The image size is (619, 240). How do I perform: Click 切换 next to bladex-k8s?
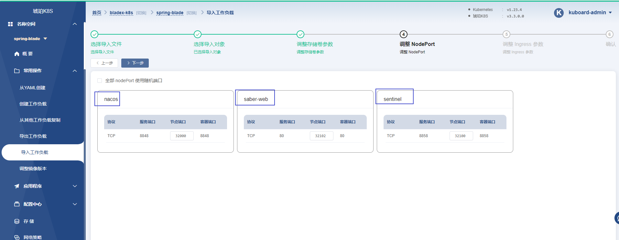[x=141, y=13]
